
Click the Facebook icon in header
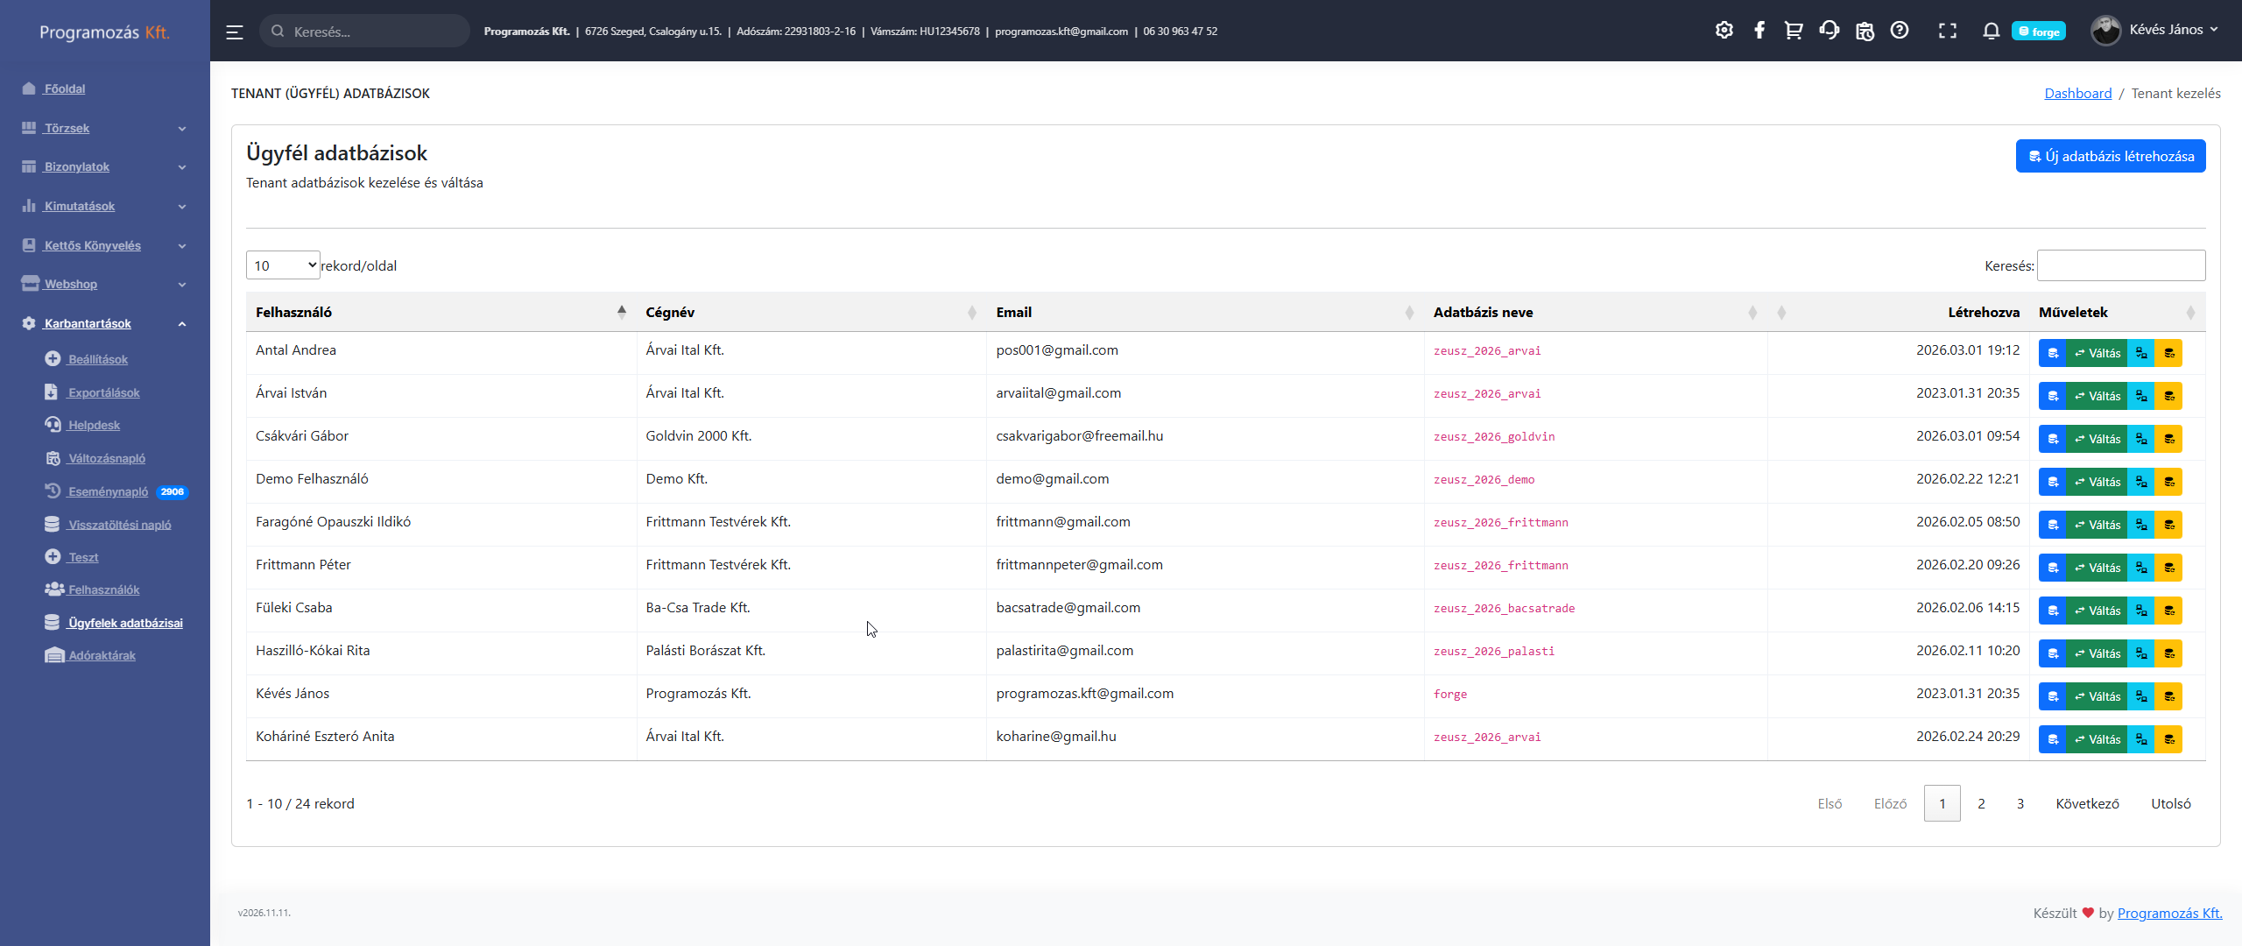tap(1759, 31)
